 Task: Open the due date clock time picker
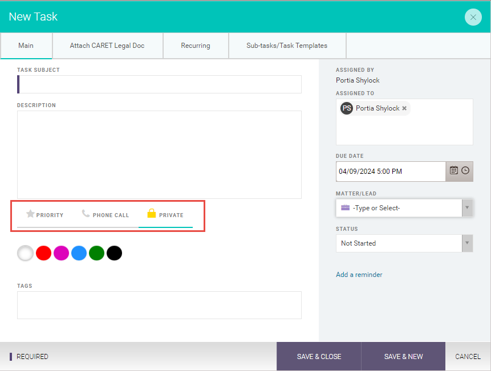(465, 170)
